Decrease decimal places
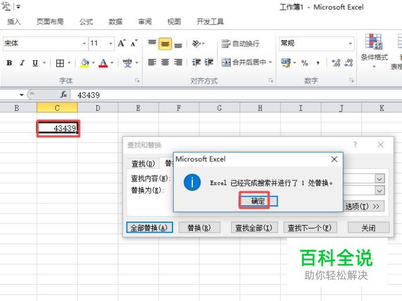The width and height of the screenshot is (402, 301). coord(349,63)
